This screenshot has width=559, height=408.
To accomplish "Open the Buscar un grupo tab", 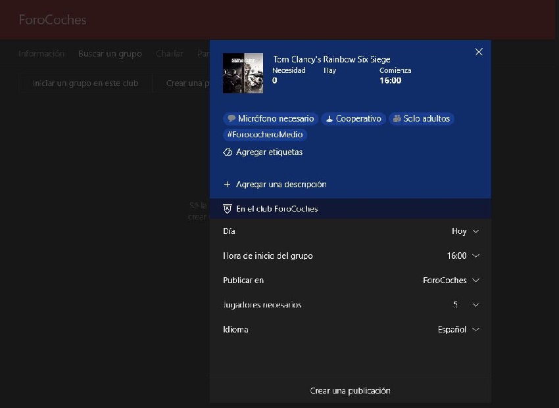I will [x=110, y=54].
